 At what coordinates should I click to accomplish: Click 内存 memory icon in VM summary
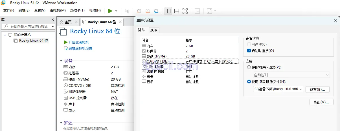click(x=66, y=67)
